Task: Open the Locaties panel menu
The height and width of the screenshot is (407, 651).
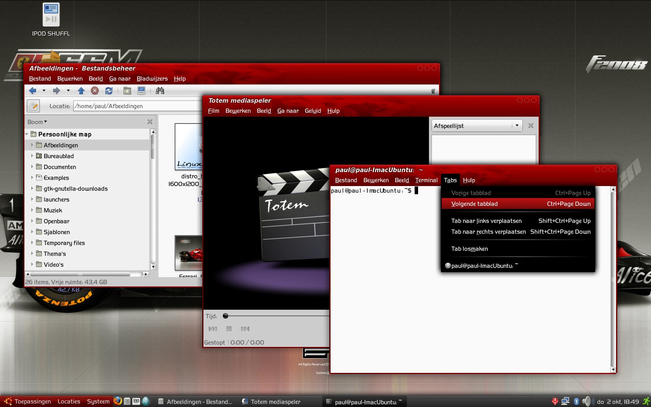Action: [69, 402]
